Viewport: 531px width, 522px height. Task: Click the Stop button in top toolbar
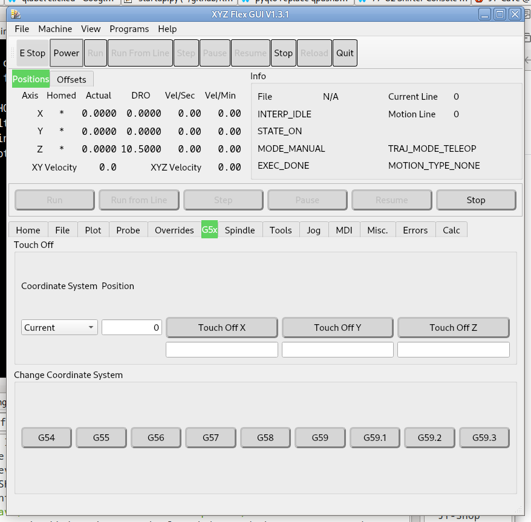[283, 53]
